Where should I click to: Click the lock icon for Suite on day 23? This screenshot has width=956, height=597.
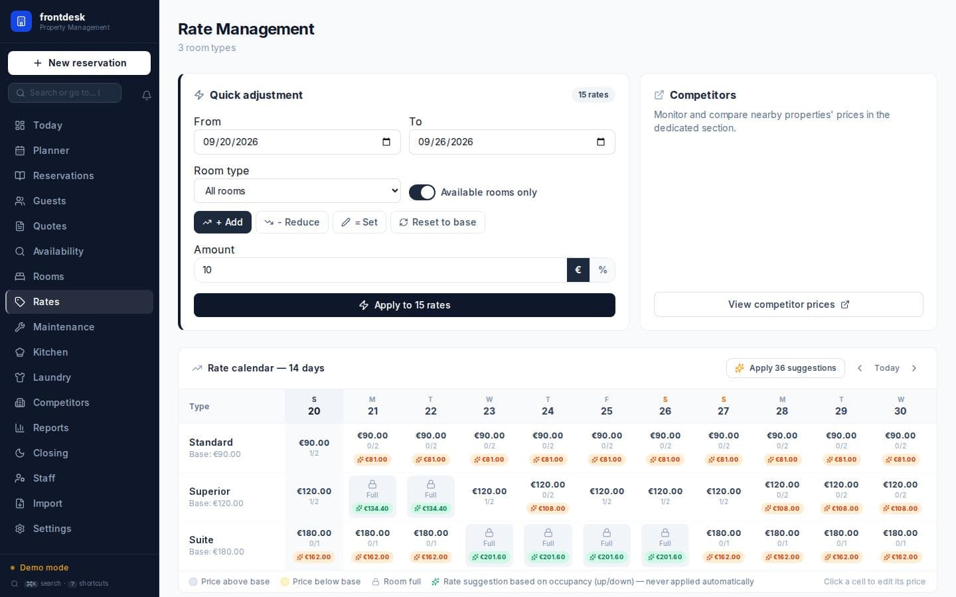(x=489, y=533)
